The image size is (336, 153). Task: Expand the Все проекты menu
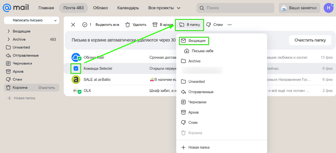pos(164,8)
